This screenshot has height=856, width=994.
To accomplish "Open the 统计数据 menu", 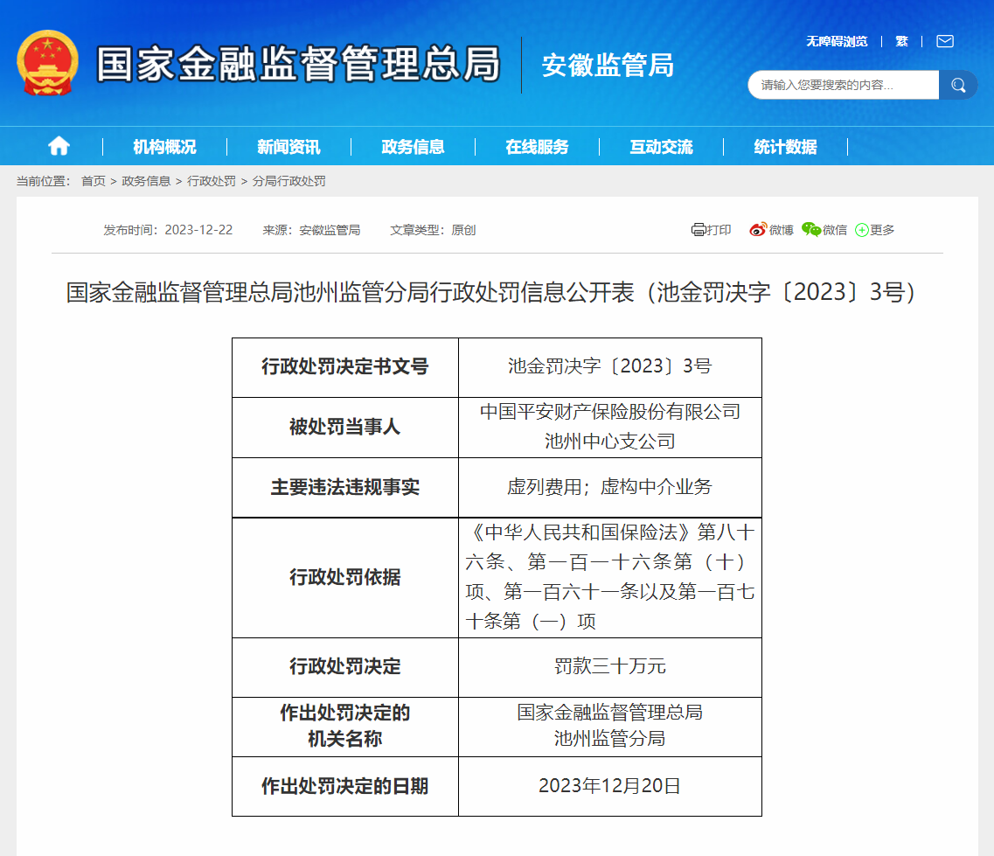I will 786,147.
